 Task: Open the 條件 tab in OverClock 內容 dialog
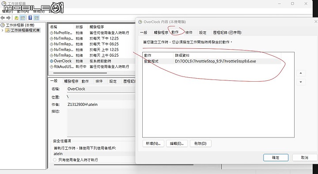pyautogui.click(x=189, y=33)
